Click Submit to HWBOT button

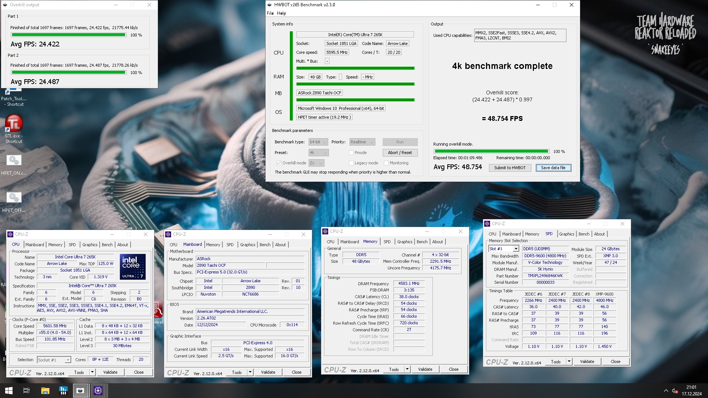coord(510,168)
